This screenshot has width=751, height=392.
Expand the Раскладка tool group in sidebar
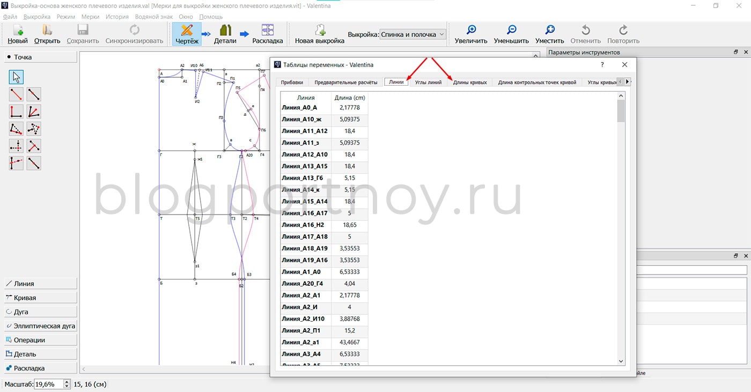[41, 368]
